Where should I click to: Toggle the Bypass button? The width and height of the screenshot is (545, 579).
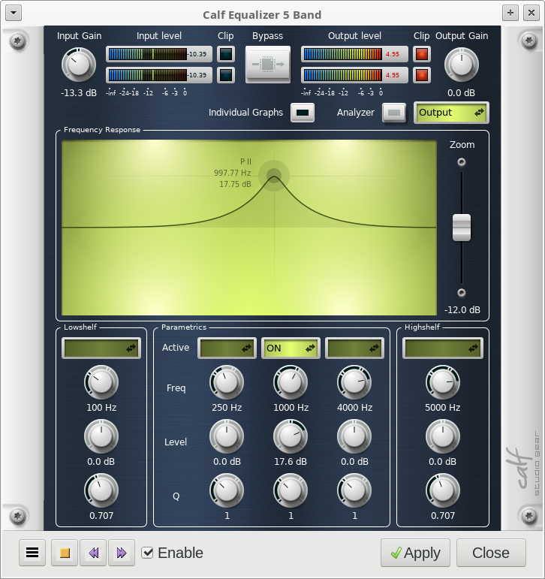pyautogui.click(x=268, y=65)
